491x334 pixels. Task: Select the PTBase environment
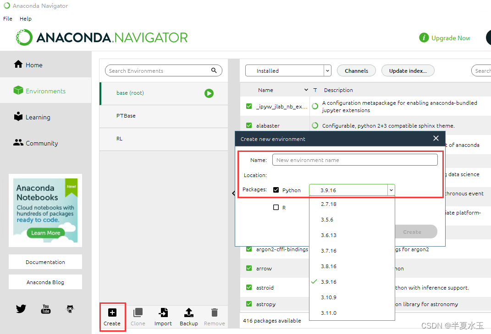tap(164, 116)
